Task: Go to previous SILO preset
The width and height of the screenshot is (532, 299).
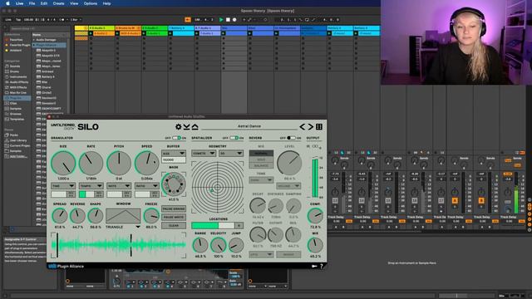Action: coord(303,127)
